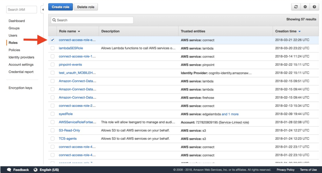
Task: Uncheck the connect-access-role-e… checkbox
Action: pyautogui.click(x=53, y=40)
